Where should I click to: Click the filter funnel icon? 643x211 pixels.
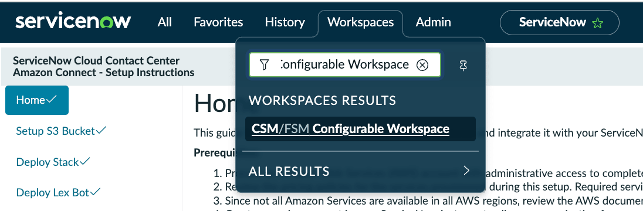[x=265, y=64]
